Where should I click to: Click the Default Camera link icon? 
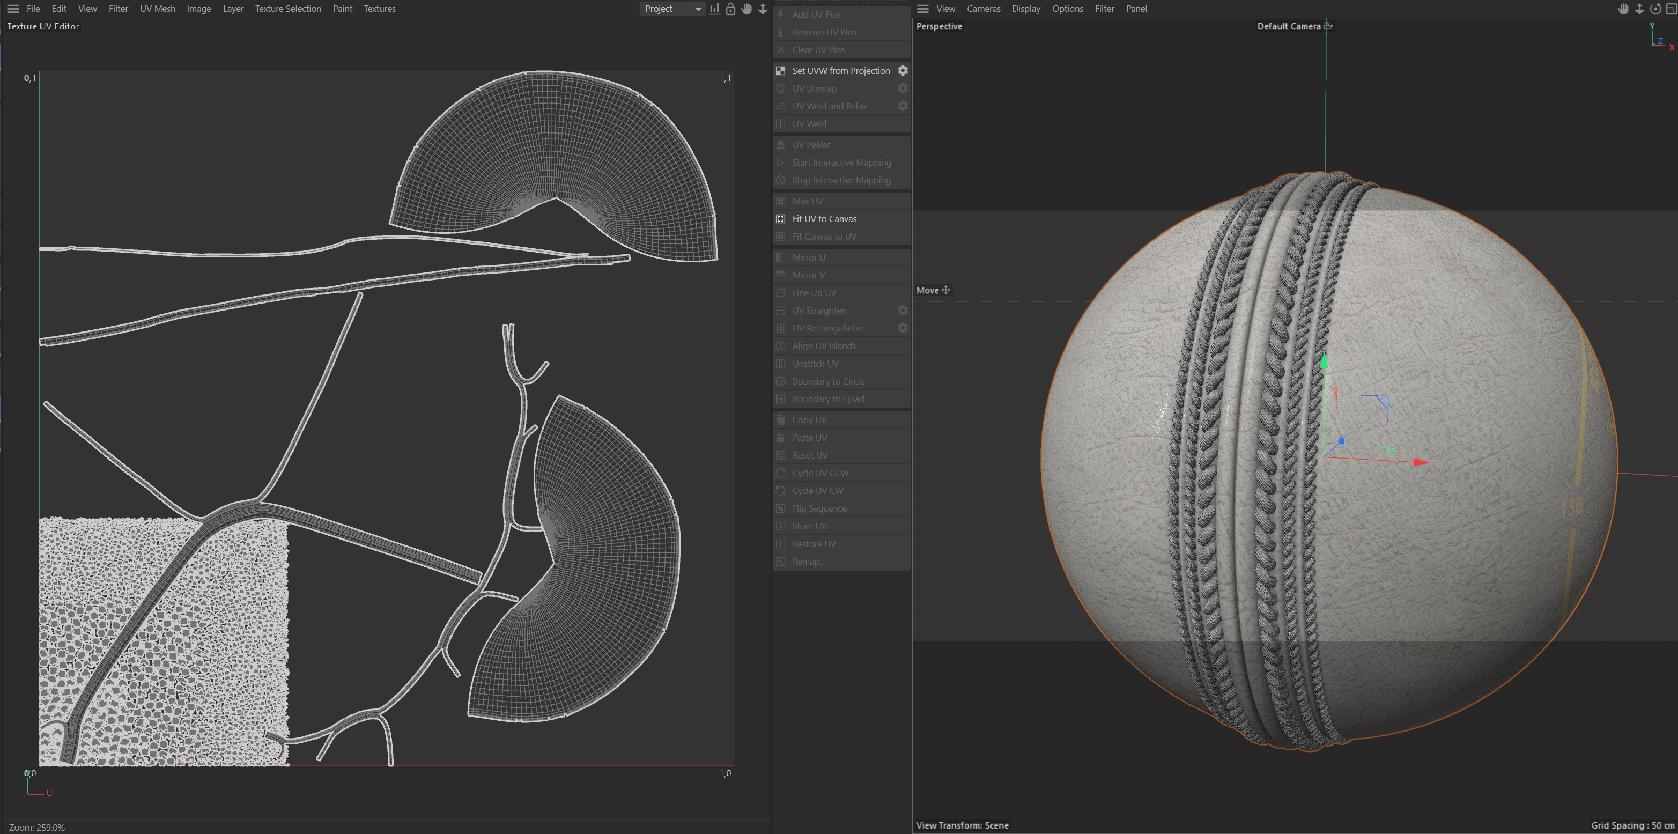[x=1328, y=26]
